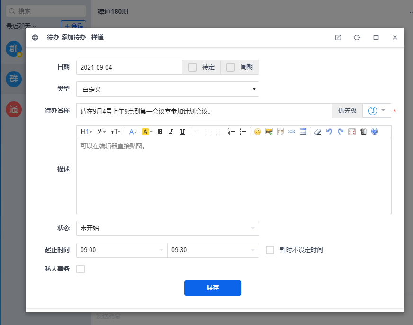
Task: Reload the dialog with the refresh icon
Action: 357,37
